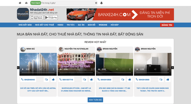Toggle fullscreen on TOP 5 CĂN HỘ video
This screenshot has width=191, height=104.
point(162,69)
